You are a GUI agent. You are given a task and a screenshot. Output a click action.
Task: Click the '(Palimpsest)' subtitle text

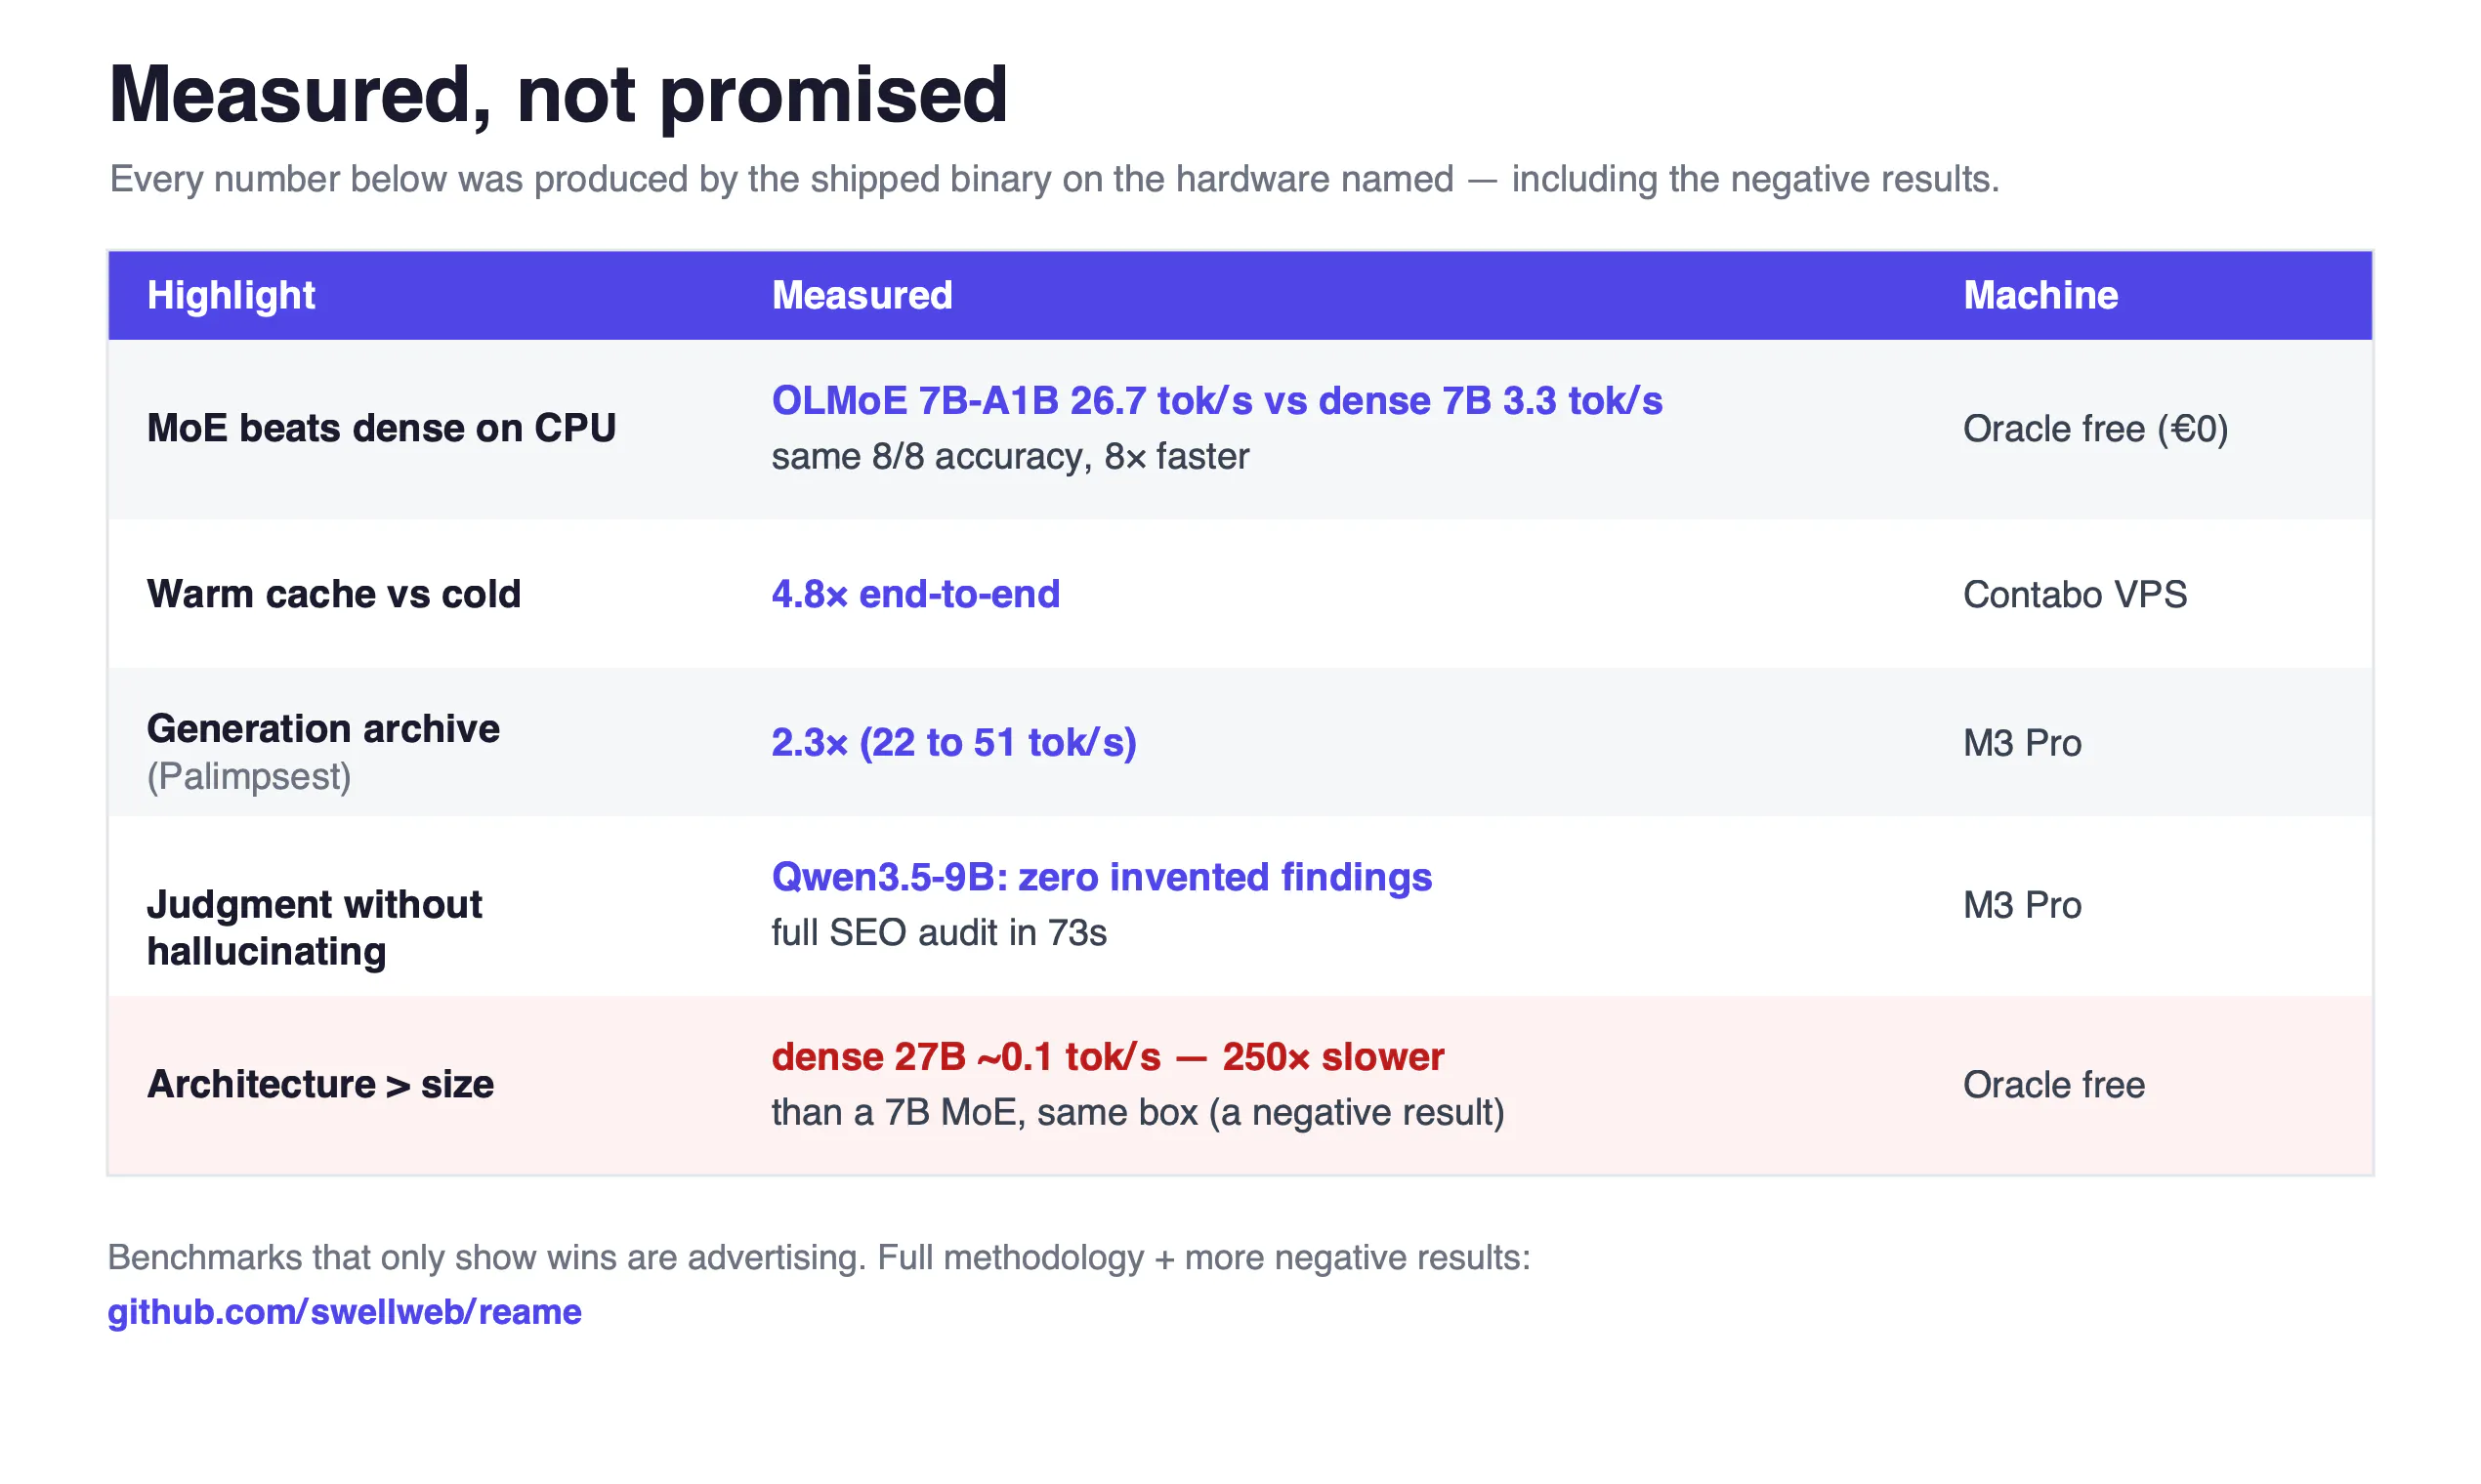point(249,777)
